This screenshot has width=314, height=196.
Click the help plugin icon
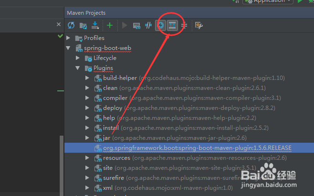tap(98, 118)
